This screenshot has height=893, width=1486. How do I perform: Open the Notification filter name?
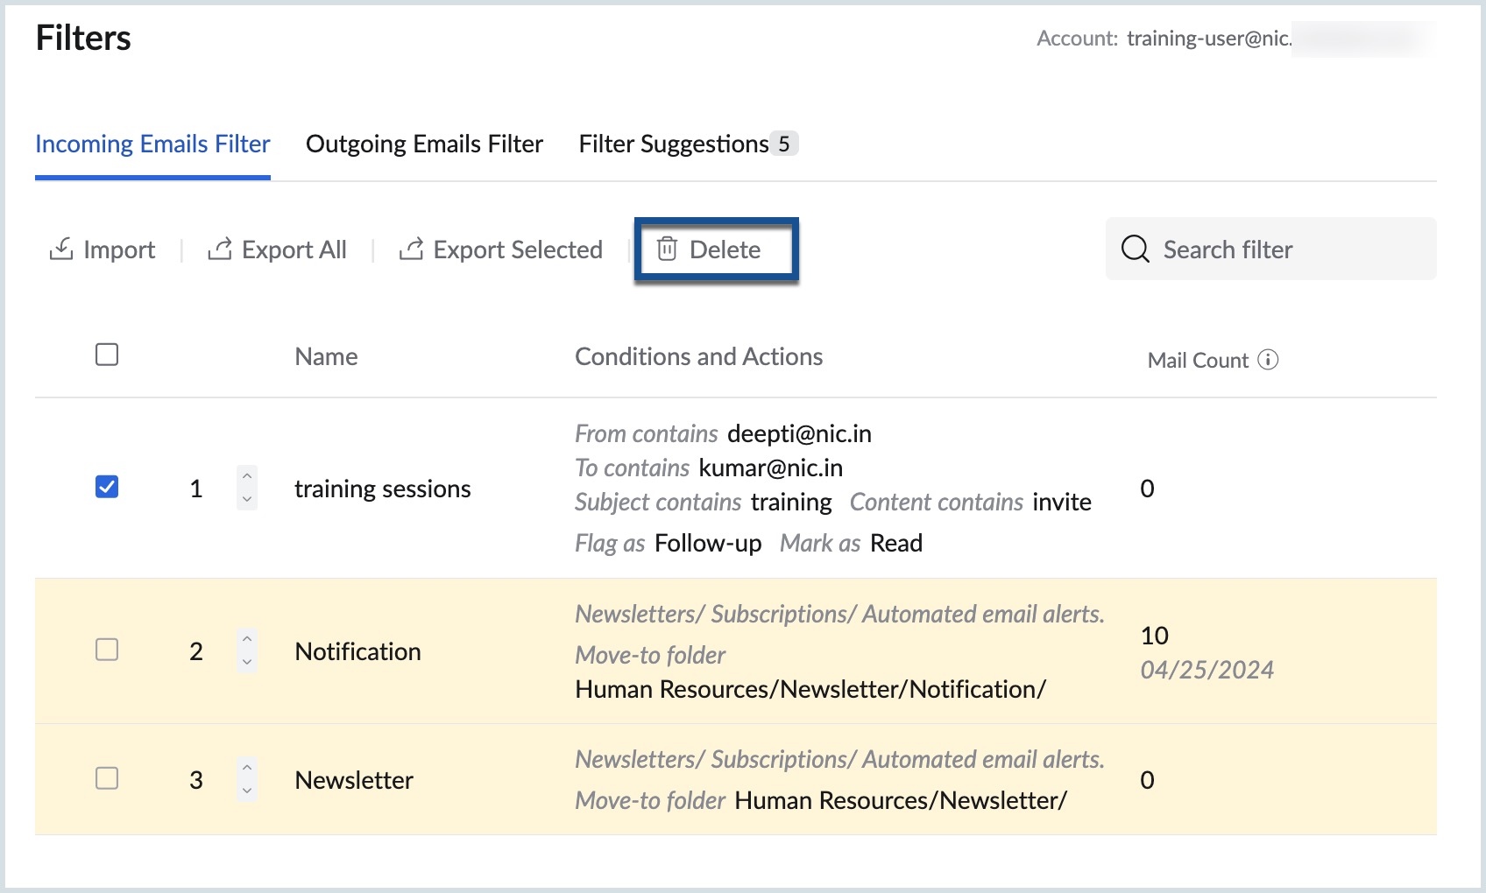[x=357, y=651]
